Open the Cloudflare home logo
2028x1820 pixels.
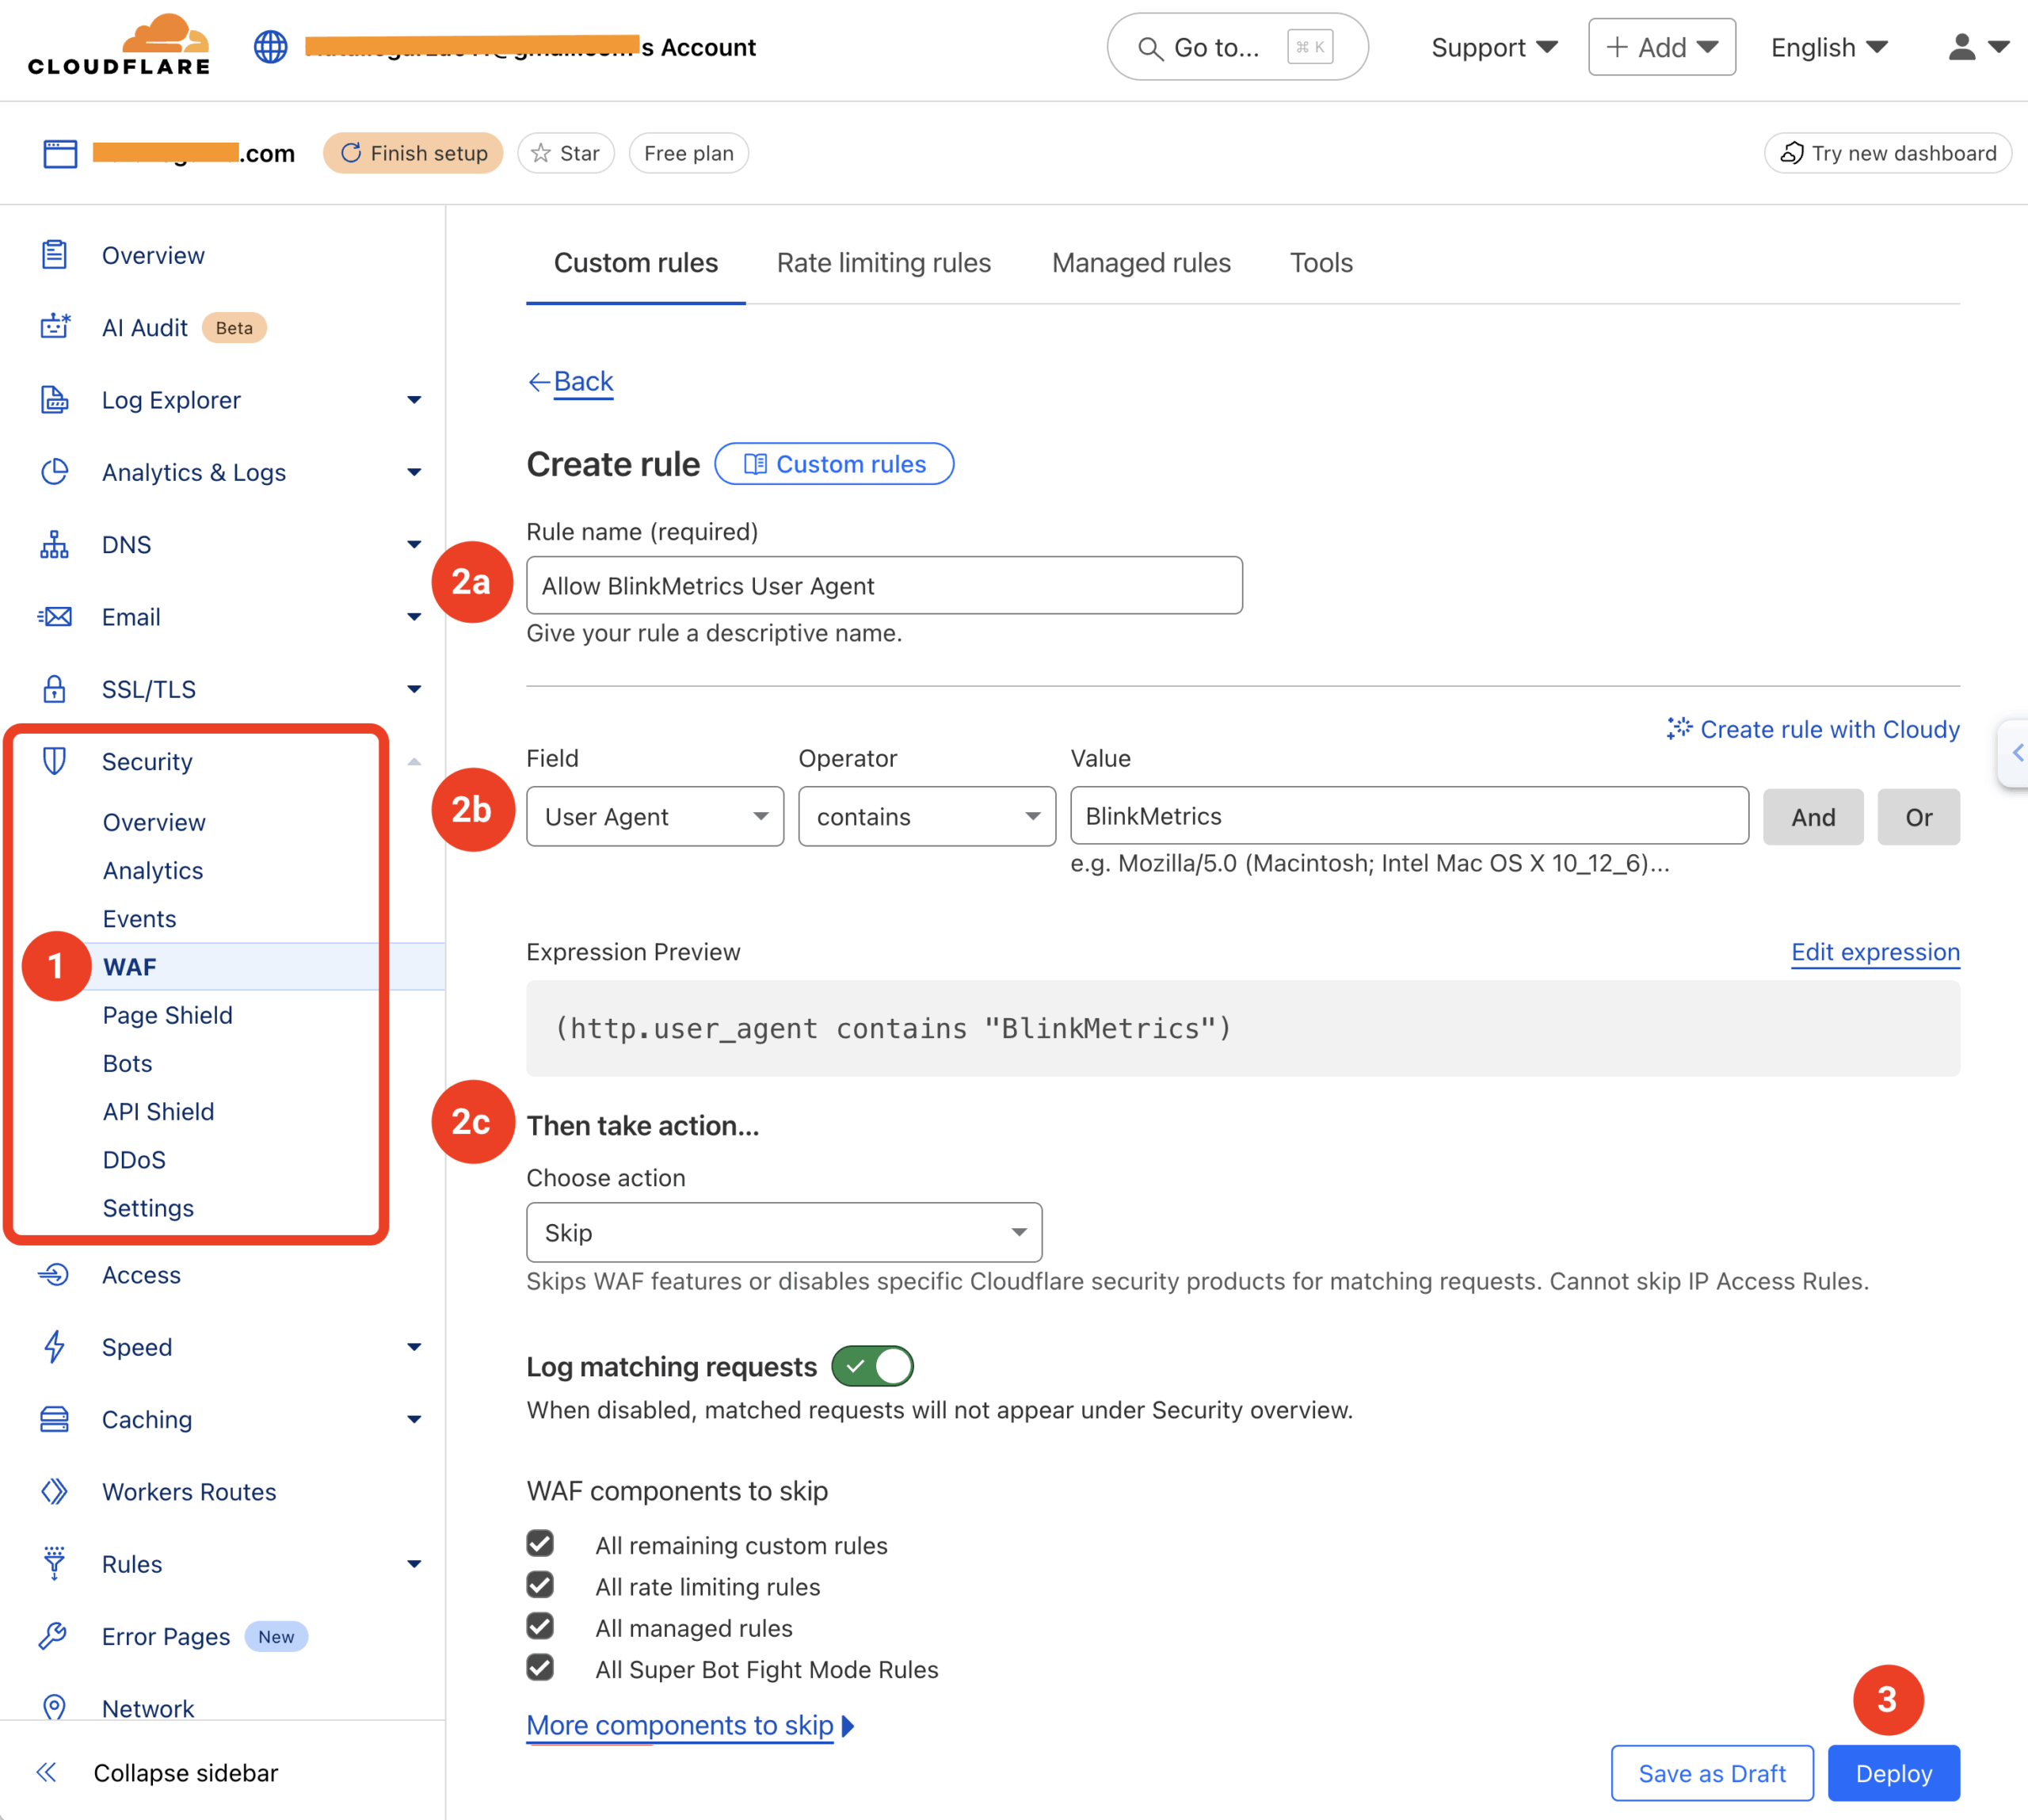pyautogui.click(x=117, y=45)
